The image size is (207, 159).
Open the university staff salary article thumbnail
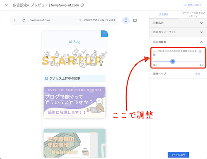[x=75, y=143]
